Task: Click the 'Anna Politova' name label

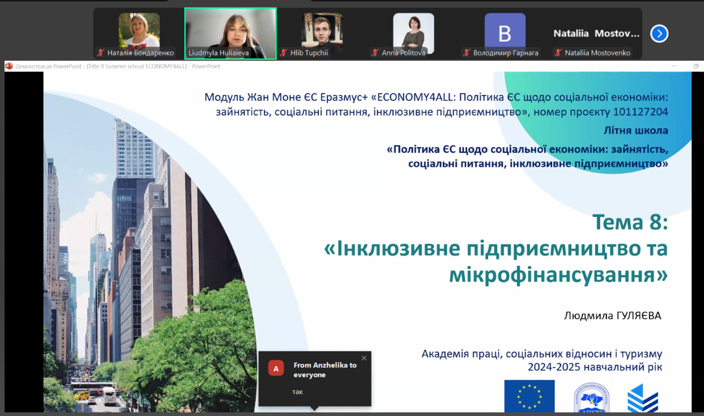Action: 403,53
